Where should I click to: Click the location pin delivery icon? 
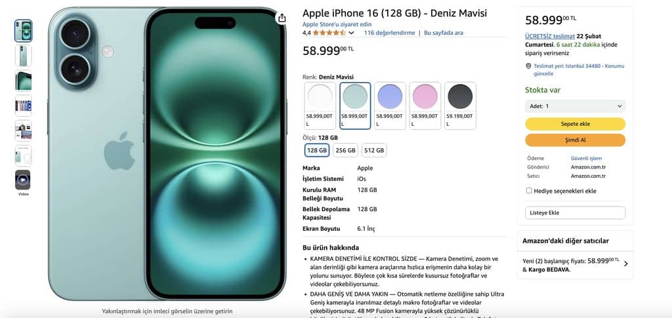(528, 66)
